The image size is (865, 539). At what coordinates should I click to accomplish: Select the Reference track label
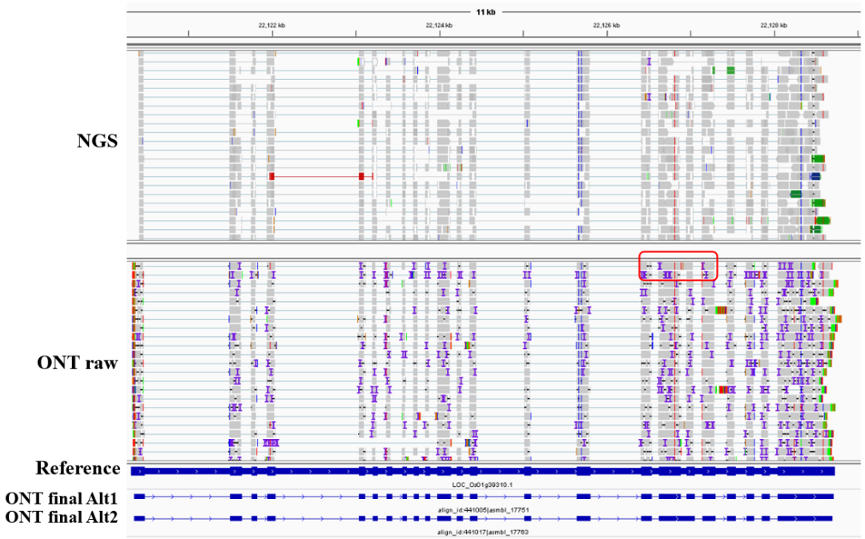78,469
